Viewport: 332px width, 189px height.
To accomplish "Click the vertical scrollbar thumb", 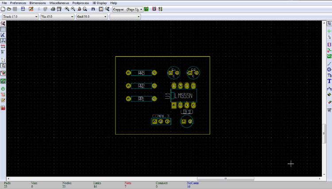I will [x=324, y=133].
